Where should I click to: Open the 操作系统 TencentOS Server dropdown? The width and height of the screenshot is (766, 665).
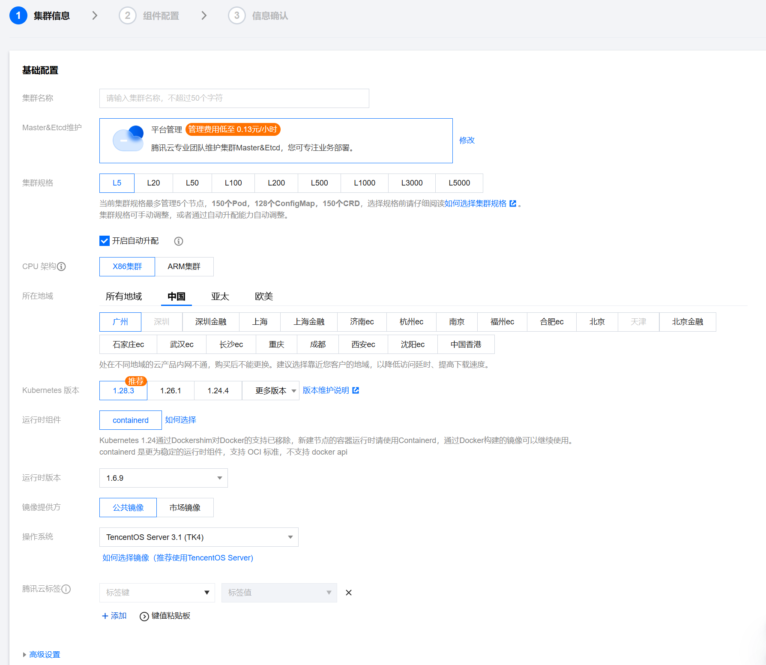[199, 537]
